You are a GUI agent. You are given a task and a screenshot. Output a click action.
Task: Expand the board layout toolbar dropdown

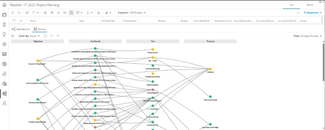click(82, 13)
